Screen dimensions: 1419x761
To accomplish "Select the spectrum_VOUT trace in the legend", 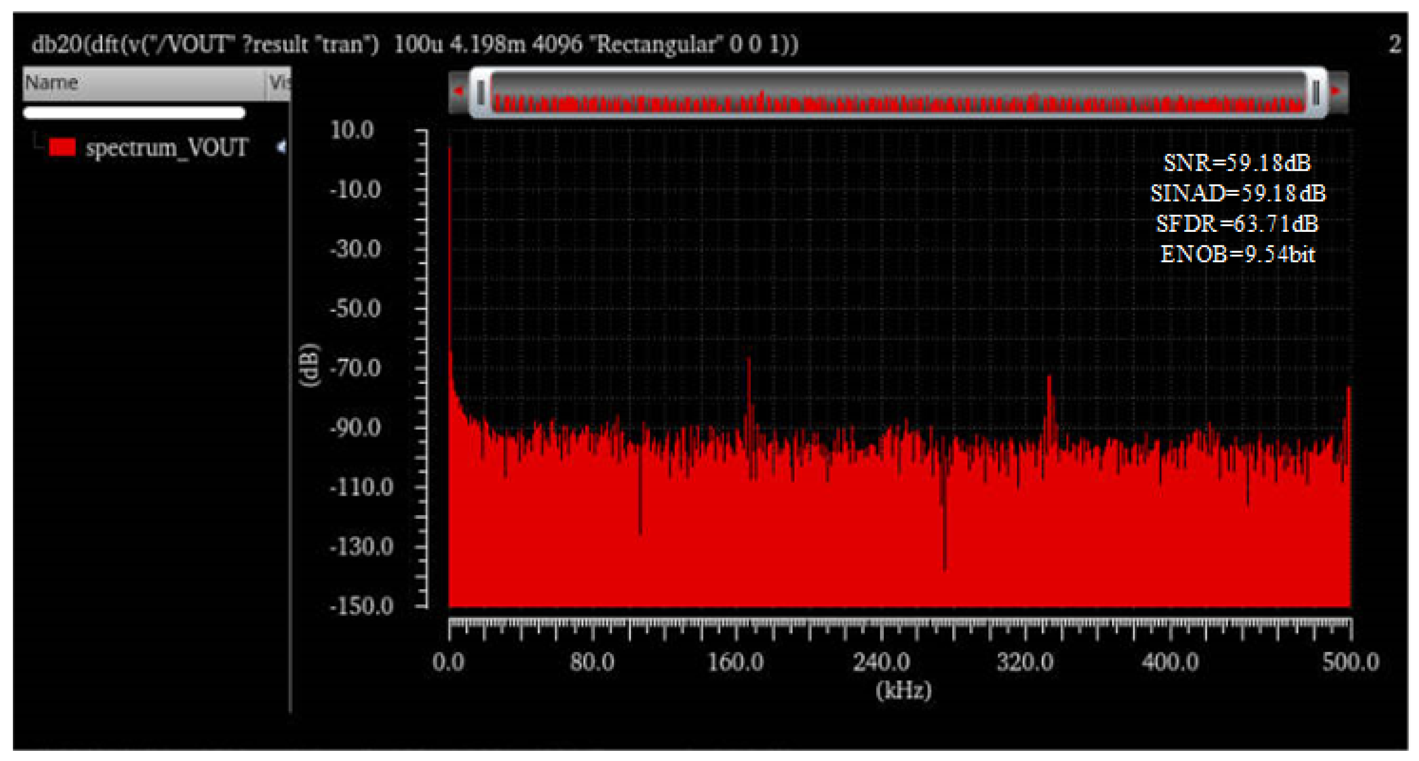I will [167, 148].
